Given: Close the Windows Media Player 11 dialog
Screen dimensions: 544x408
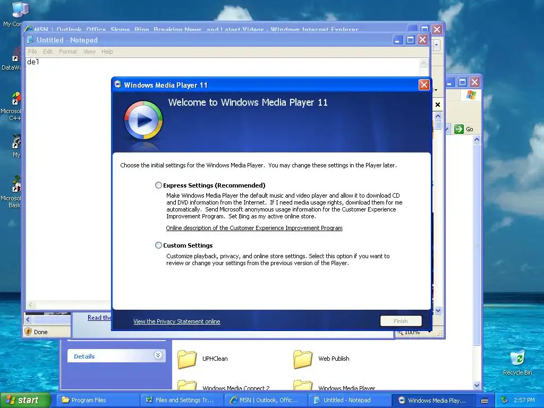Looking at the screenshot, I should (424, 85).
